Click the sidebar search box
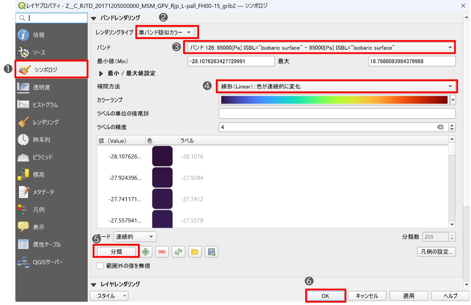Viewport: 471px width, 305px height. click(x=52, y=18)
